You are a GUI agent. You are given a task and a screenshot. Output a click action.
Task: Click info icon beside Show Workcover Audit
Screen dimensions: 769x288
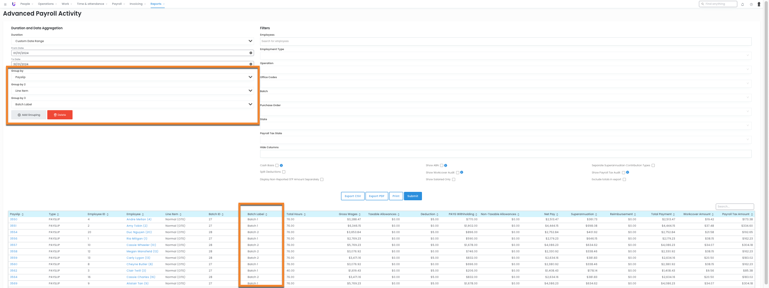462,173
